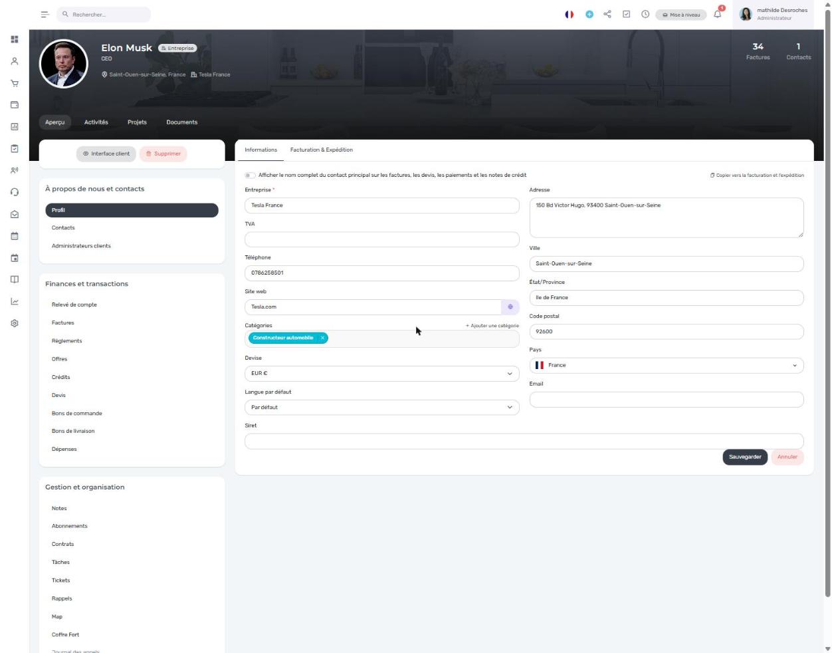
Task: Open the settings gear icon in sidebar
Action: [15, 323]
